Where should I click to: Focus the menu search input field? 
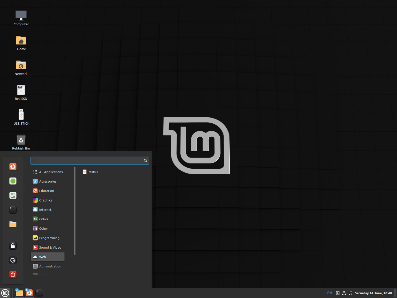tap(90, 161)
